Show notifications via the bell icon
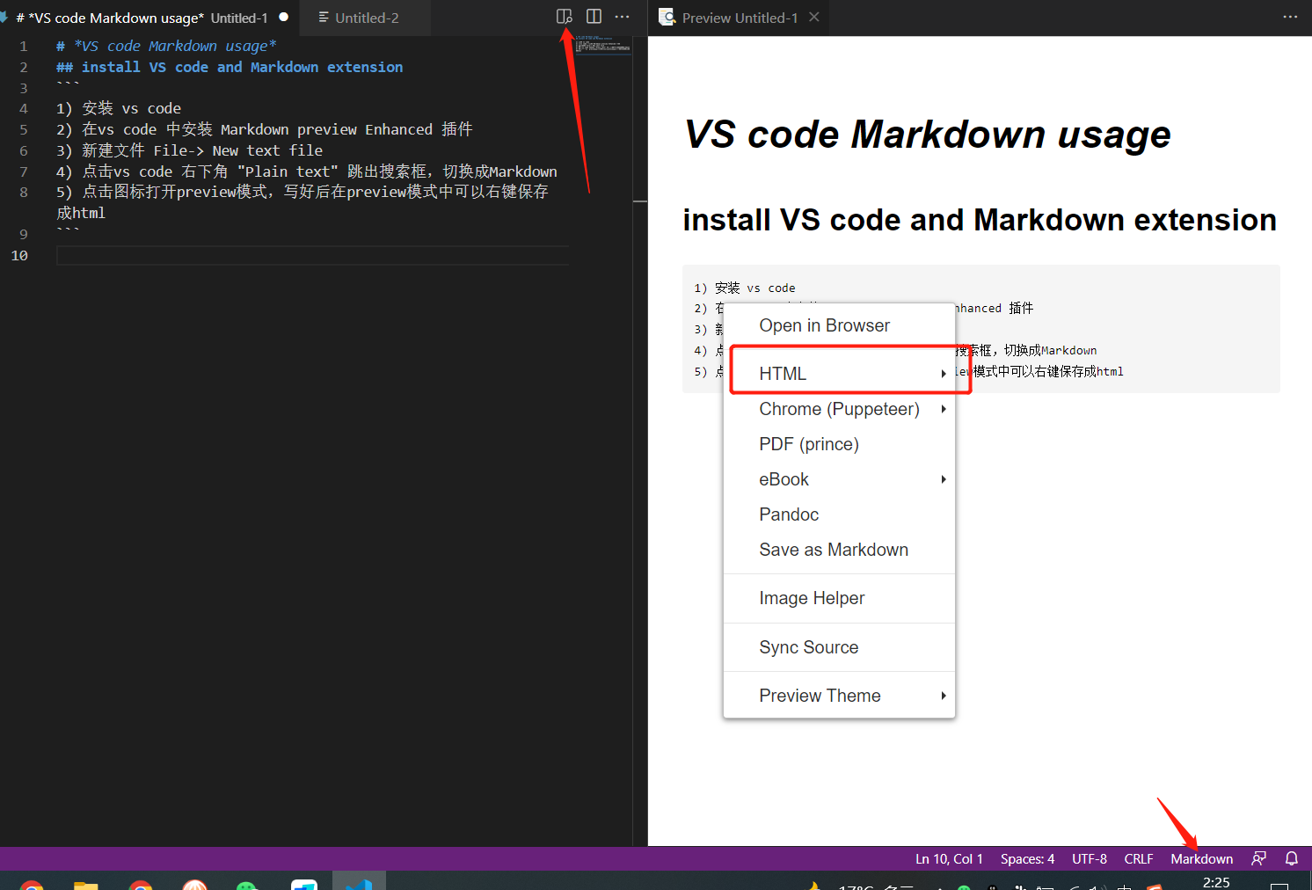1312x890 pixels. pyautogui.click(x=1292, y=858)
